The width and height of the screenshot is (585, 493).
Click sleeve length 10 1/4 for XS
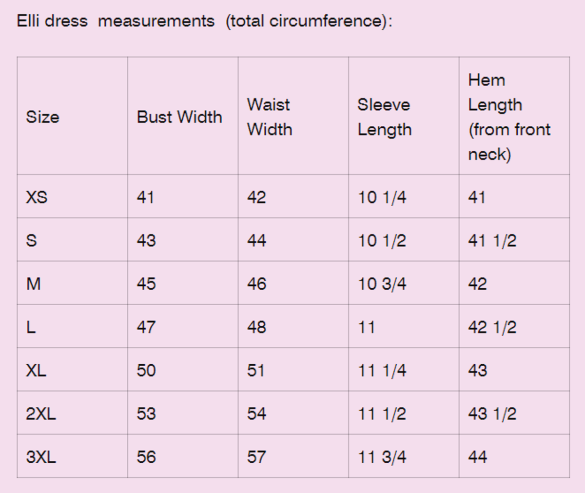tap(382, 197)
